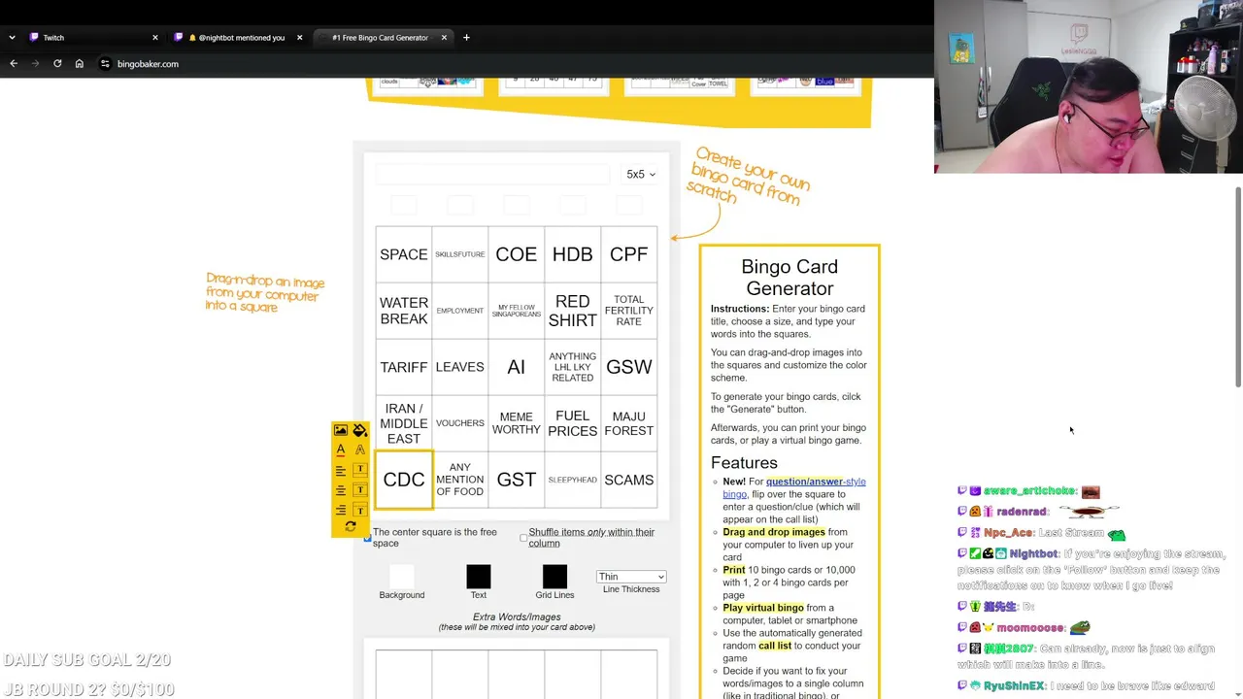Open a new browser tab
1243x699 pixels.
pyautogui.click(x=466, y=38)
